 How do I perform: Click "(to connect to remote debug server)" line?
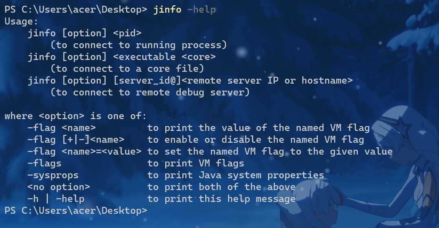[150, 93]
